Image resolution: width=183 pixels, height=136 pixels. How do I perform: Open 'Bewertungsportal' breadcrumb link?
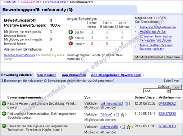(54, 2)
